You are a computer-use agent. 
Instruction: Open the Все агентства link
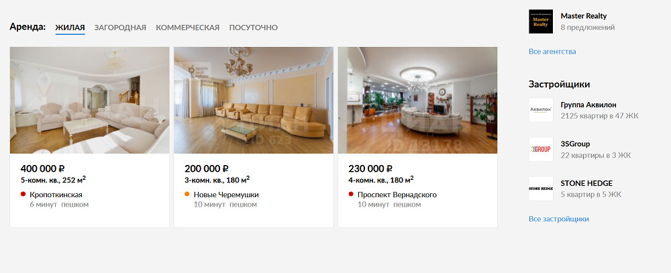click(x=552, y=52)
